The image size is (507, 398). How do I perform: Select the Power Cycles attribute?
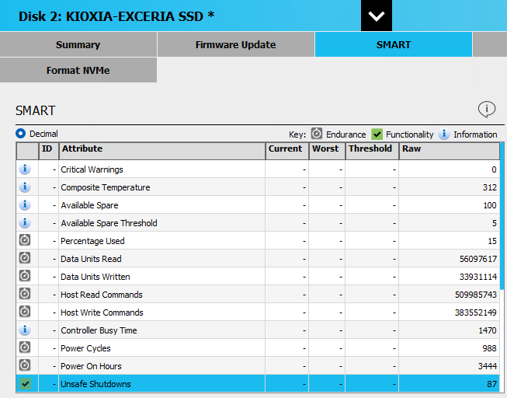point(85,348)
